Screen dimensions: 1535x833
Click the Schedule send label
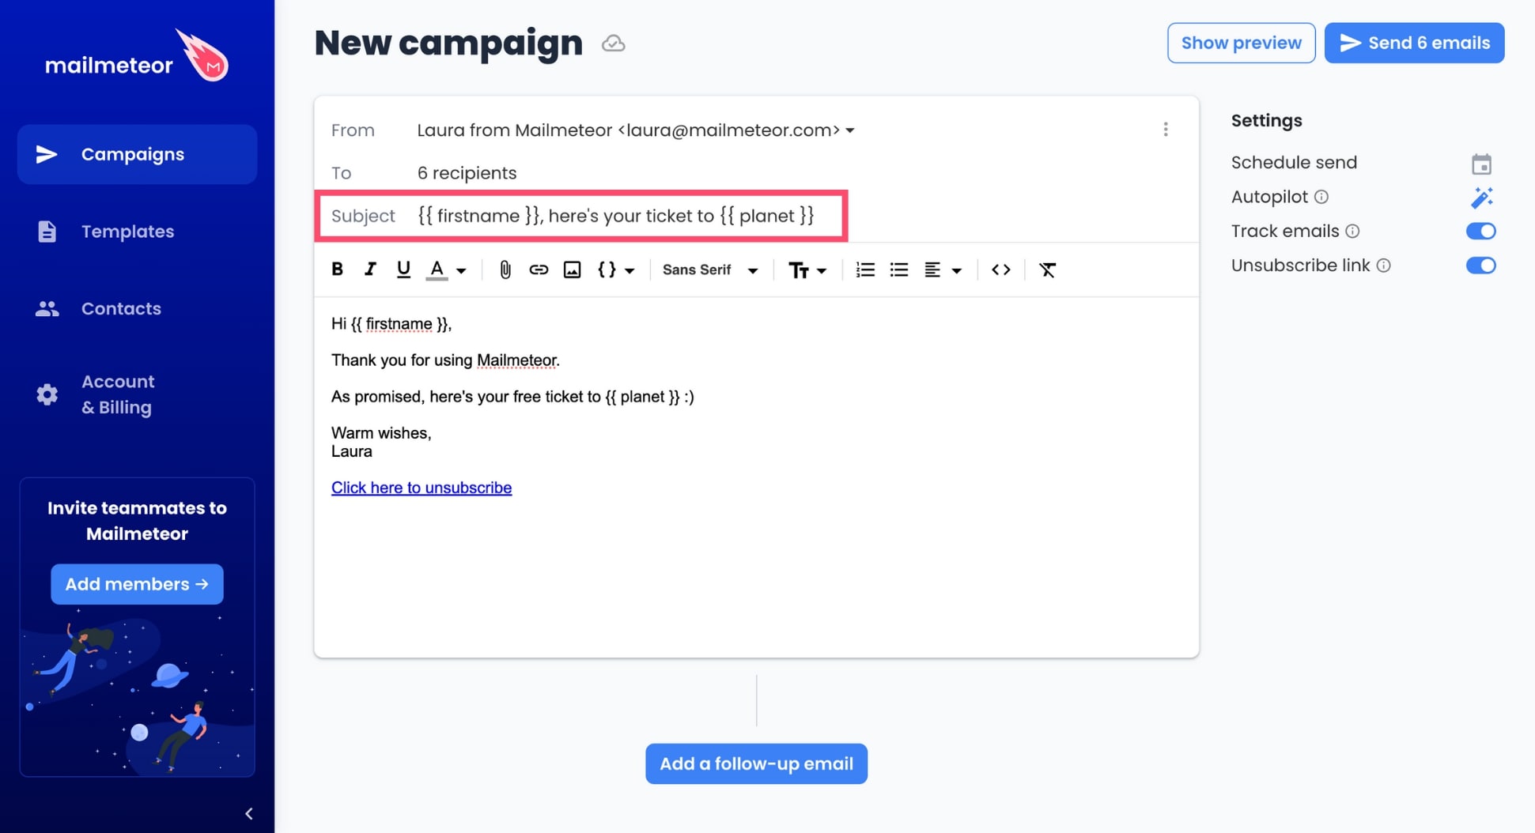(x=1294, y=163)
